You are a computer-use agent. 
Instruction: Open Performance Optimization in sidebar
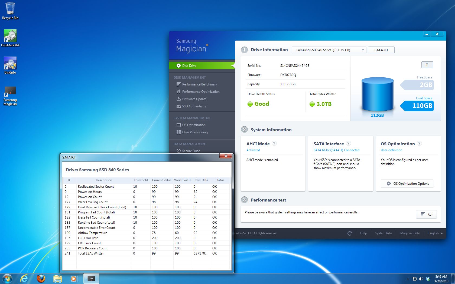point(201,92)
